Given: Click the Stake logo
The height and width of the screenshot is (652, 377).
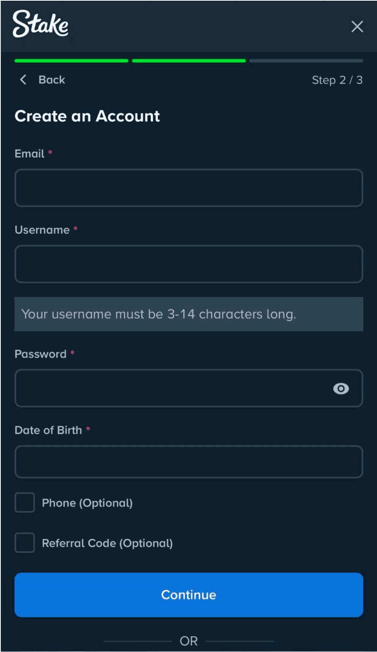Looking at the screenshot, I should [x=40, y=24].
